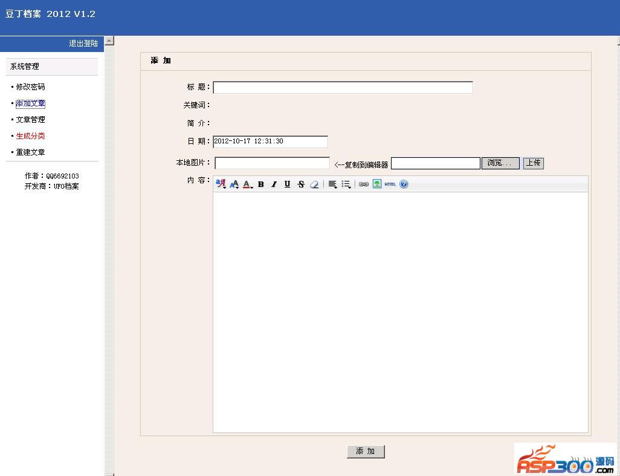Toggle italic formatting
This screenshot has width=620, height=476.
(274, 184)
